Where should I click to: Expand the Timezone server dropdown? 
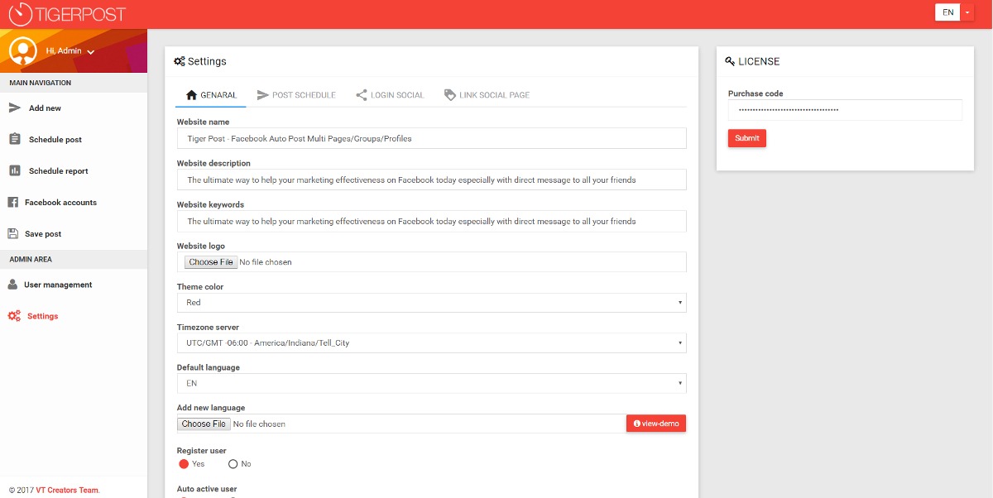pos(431,343)
